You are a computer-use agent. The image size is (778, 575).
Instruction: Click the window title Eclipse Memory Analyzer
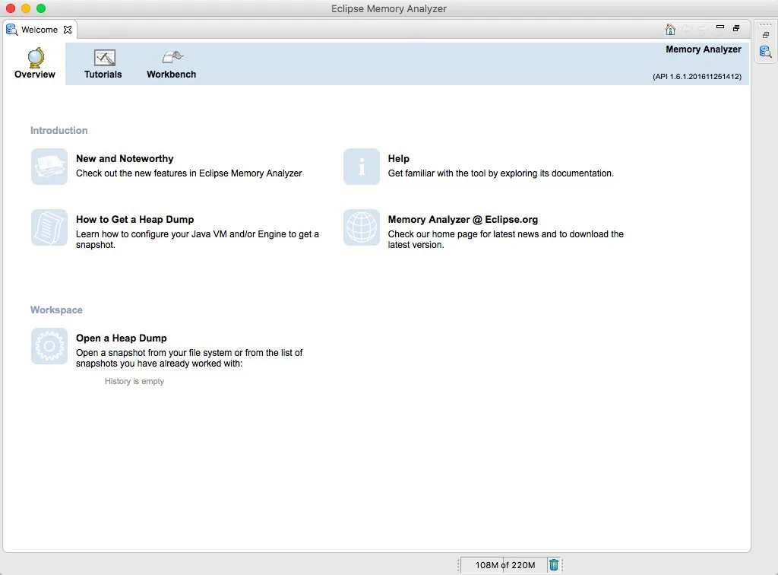click(389, 8)
